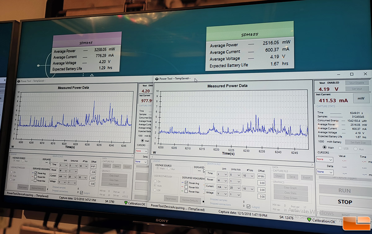This screenshot has height=234, width=372.
Task: Maximize the right Power Tool window
Action: coord(352,74)
